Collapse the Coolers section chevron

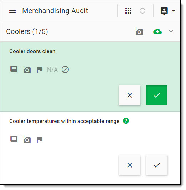tap(171, 31)
